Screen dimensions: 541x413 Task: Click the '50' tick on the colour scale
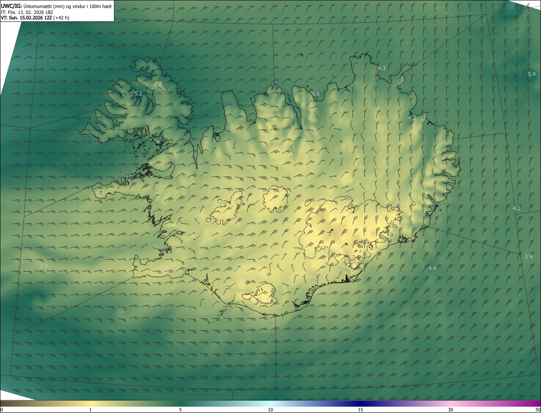(538, 410)
